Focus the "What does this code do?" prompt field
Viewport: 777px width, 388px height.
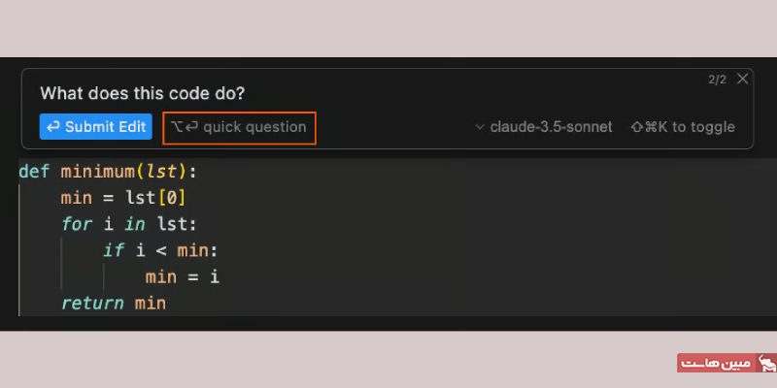[x=142, y=93]
